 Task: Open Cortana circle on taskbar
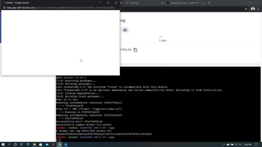(x=15, y=145)
